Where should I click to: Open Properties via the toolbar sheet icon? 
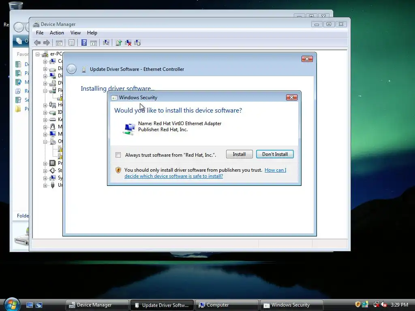click(71, 43)
